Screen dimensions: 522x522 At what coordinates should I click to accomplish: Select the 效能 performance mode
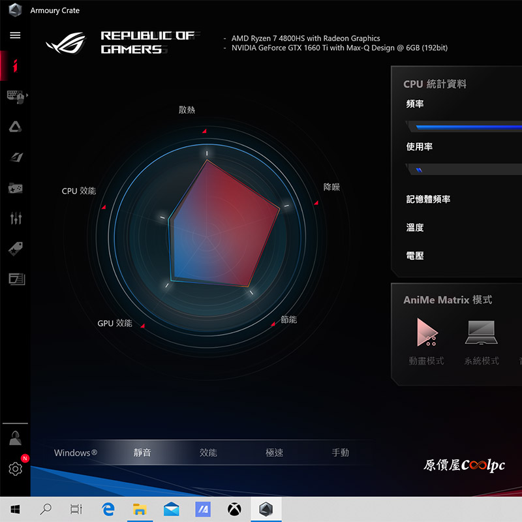208,453
